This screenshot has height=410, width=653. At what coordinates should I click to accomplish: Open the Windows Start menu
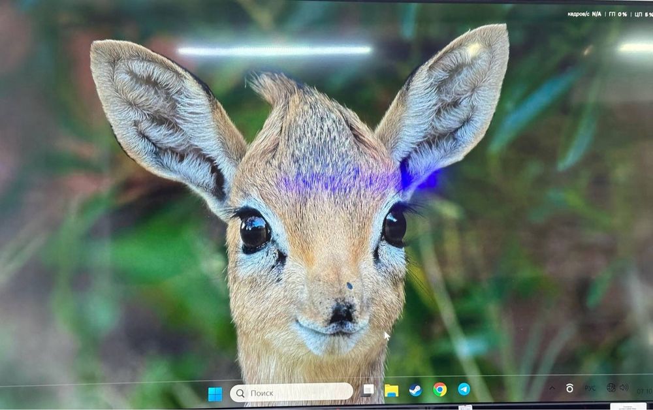coord(215,394)
